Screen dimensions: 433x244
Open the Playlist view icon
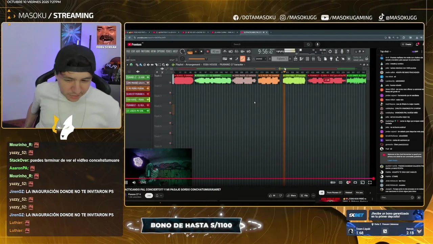(x=296, y=59)
